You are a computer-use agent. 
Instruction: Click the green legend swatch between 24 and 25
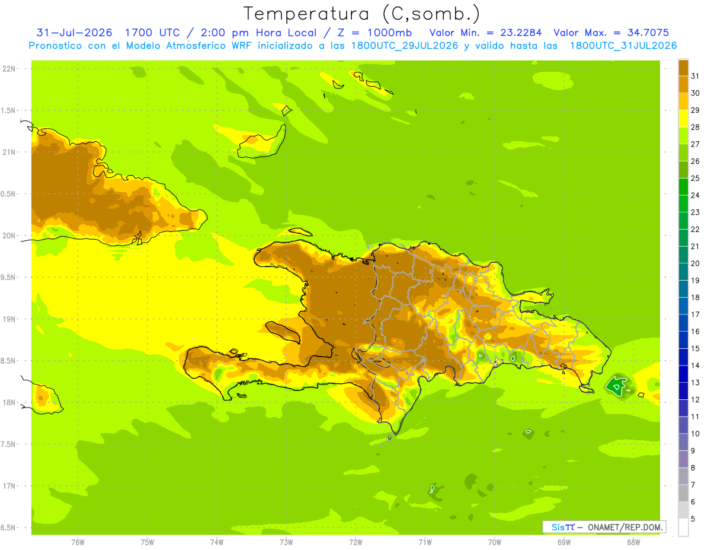point(683,186)
